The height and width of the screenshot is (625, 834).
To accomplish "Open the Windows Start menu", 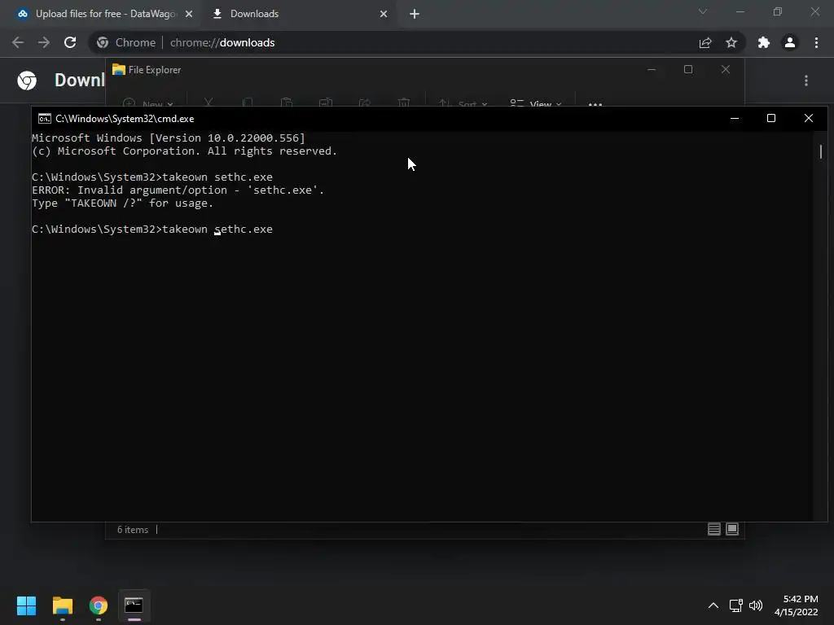I will click(x=27, y=605).
